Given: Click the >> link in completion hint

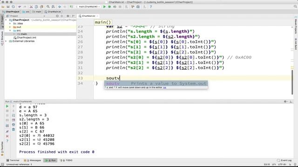Looking at the screenshot, I should point(164,88).
